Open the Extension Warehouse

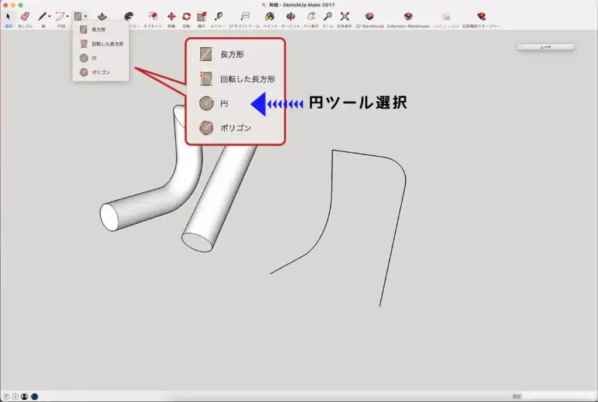click(408, 17)
